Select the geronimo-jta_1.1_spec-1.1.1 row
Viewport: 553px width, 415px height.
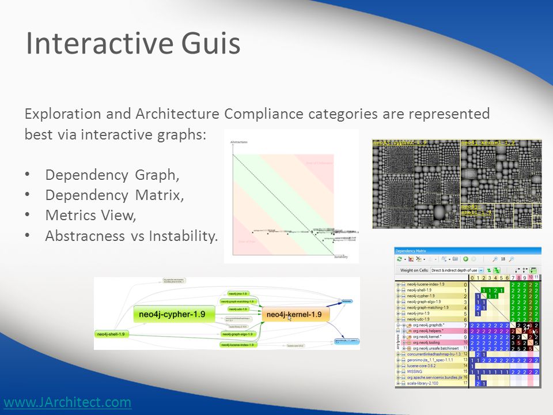pyautogui.click(x=433, y=360)
